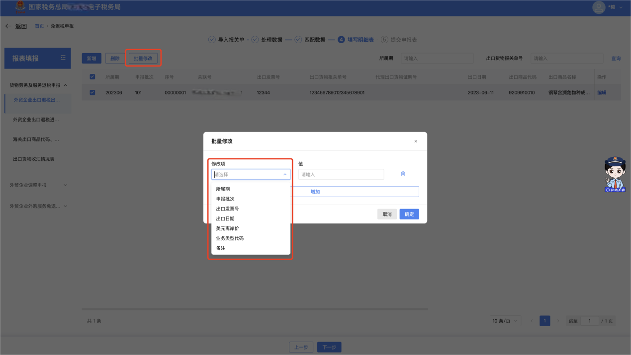Choose 美元离岸价 option in the list

(x=227, y=228)
